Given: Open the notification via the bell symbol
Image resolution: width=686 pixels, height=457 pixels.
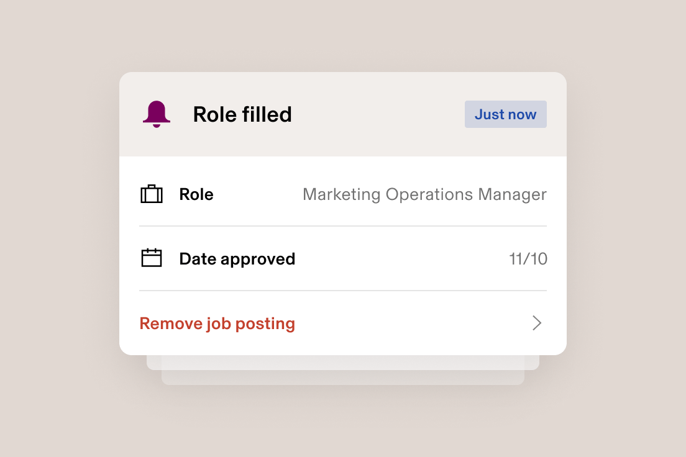Looking at the screenshot, I should pyautogui.click(x=157, y=114).
